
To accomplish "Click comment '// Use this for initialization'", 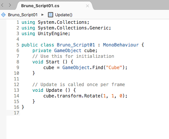I will pos(73,56).
